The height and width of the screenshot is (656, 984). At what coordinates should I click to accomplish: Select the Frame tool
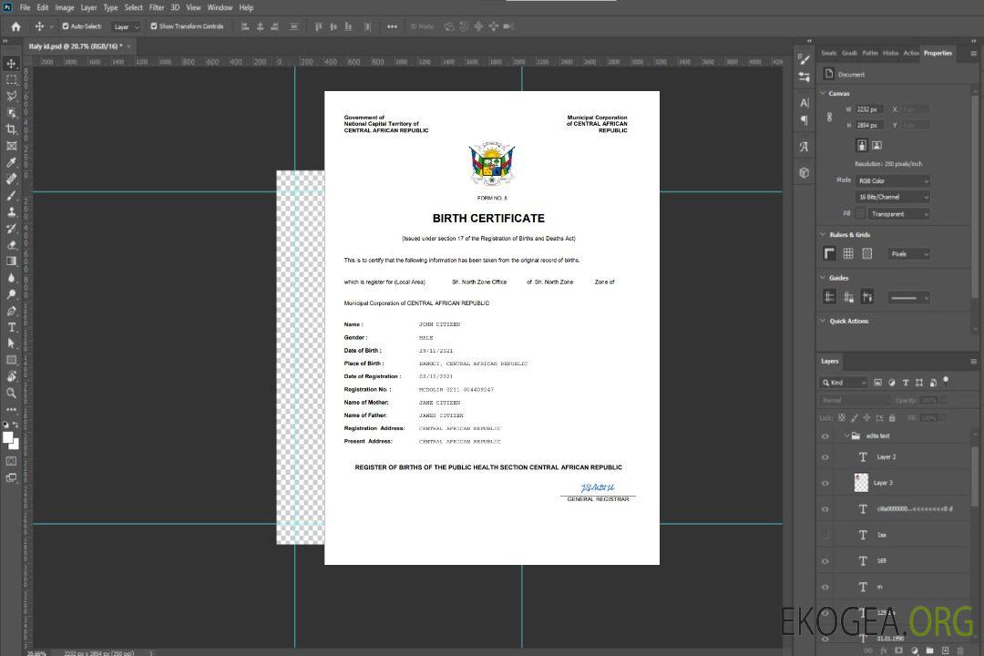click(x=11, y=146)
